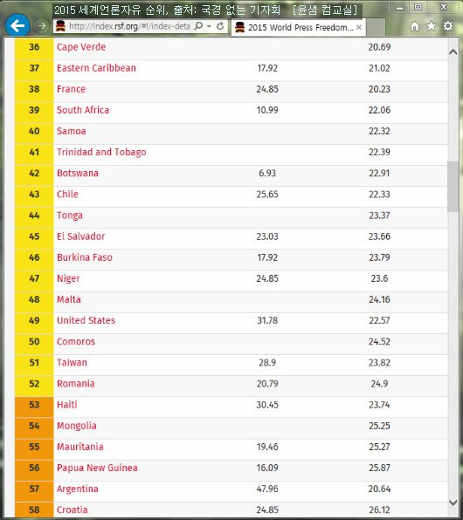Click the score 23.37 for Tonga
The image size is (463, 520).
[379, 216]
